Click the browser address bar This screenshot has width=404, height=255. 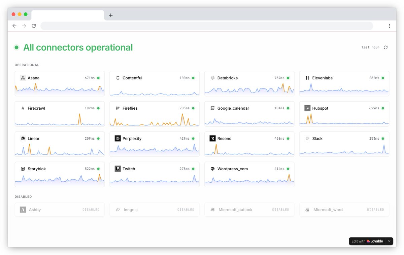(207, 26)
